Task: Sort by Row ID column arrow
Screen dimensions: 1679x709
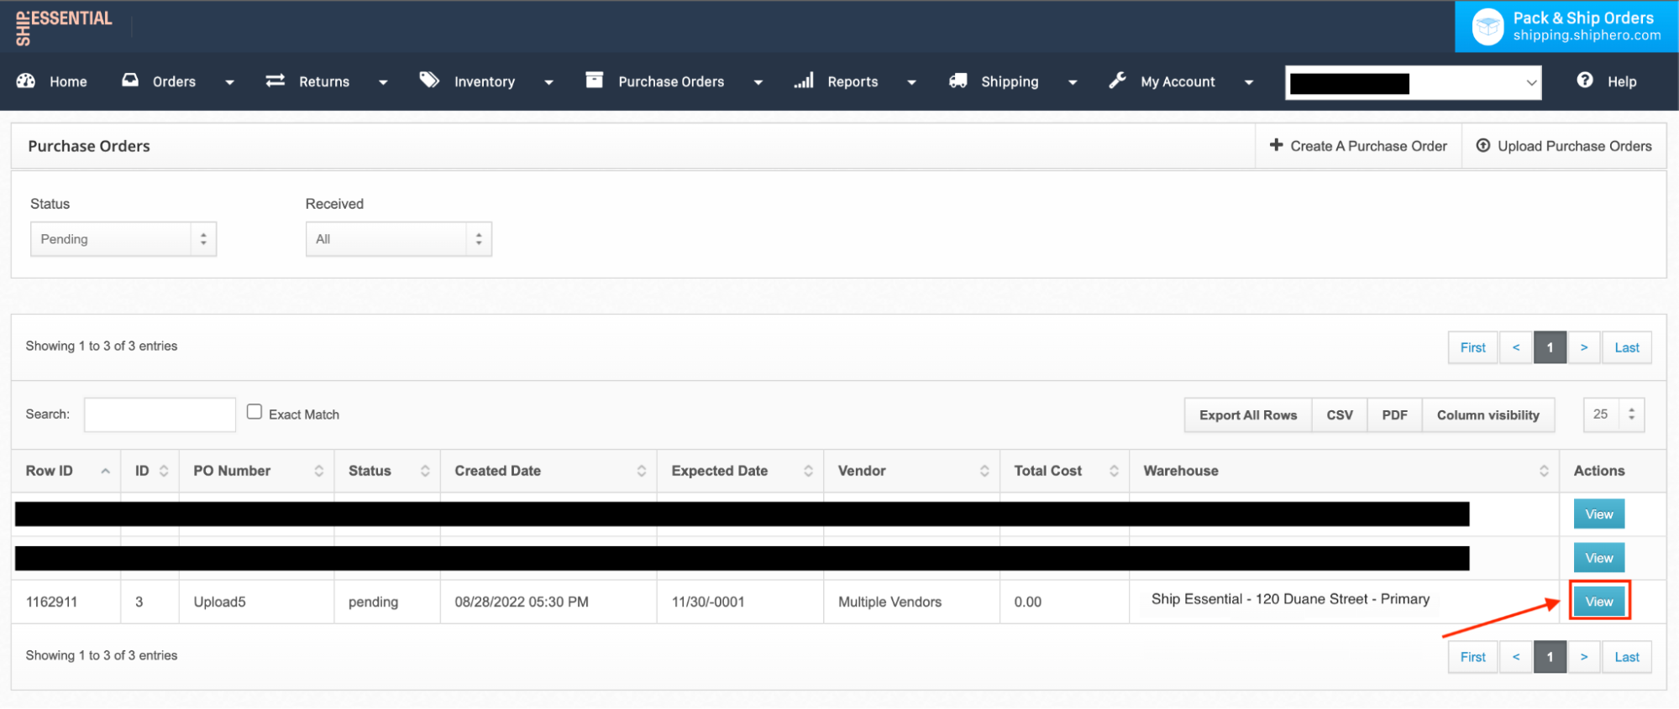Action: (x=105, y=472)
